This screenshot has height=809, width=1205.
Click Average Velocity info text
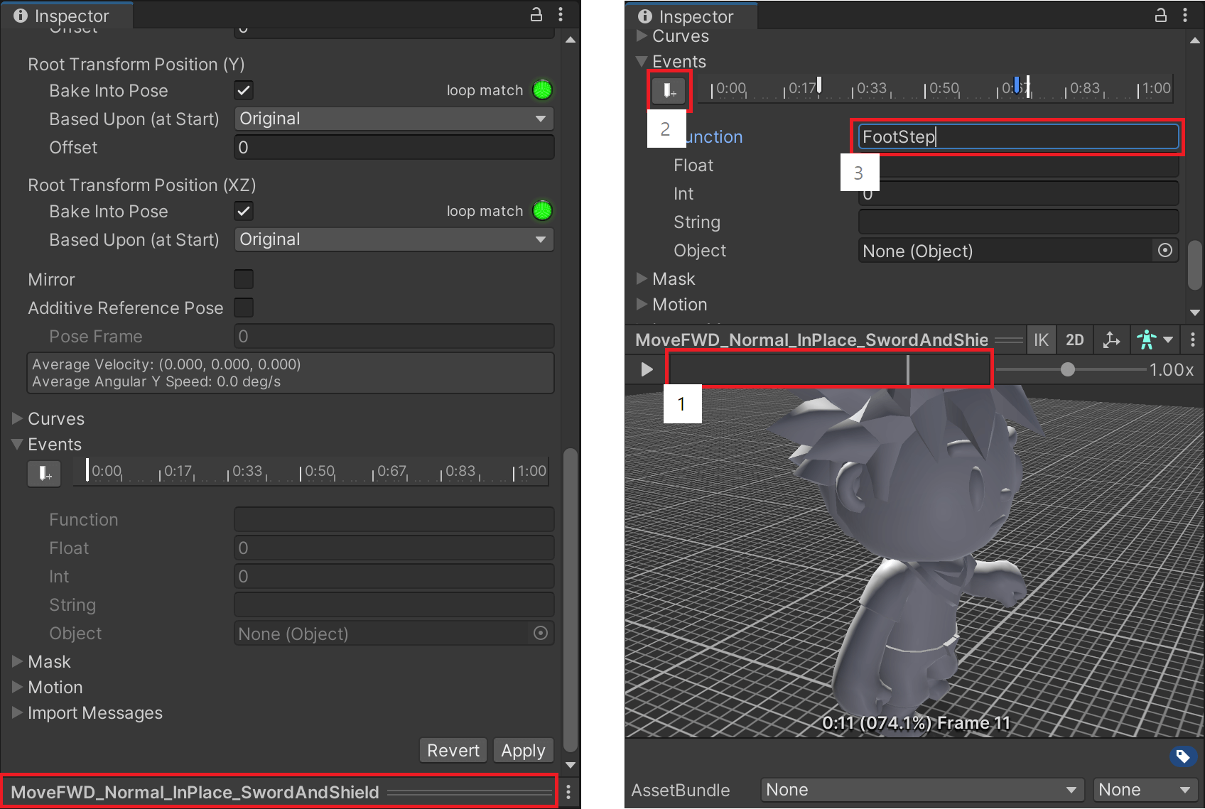pyautogui.click(x=166, y=364)
